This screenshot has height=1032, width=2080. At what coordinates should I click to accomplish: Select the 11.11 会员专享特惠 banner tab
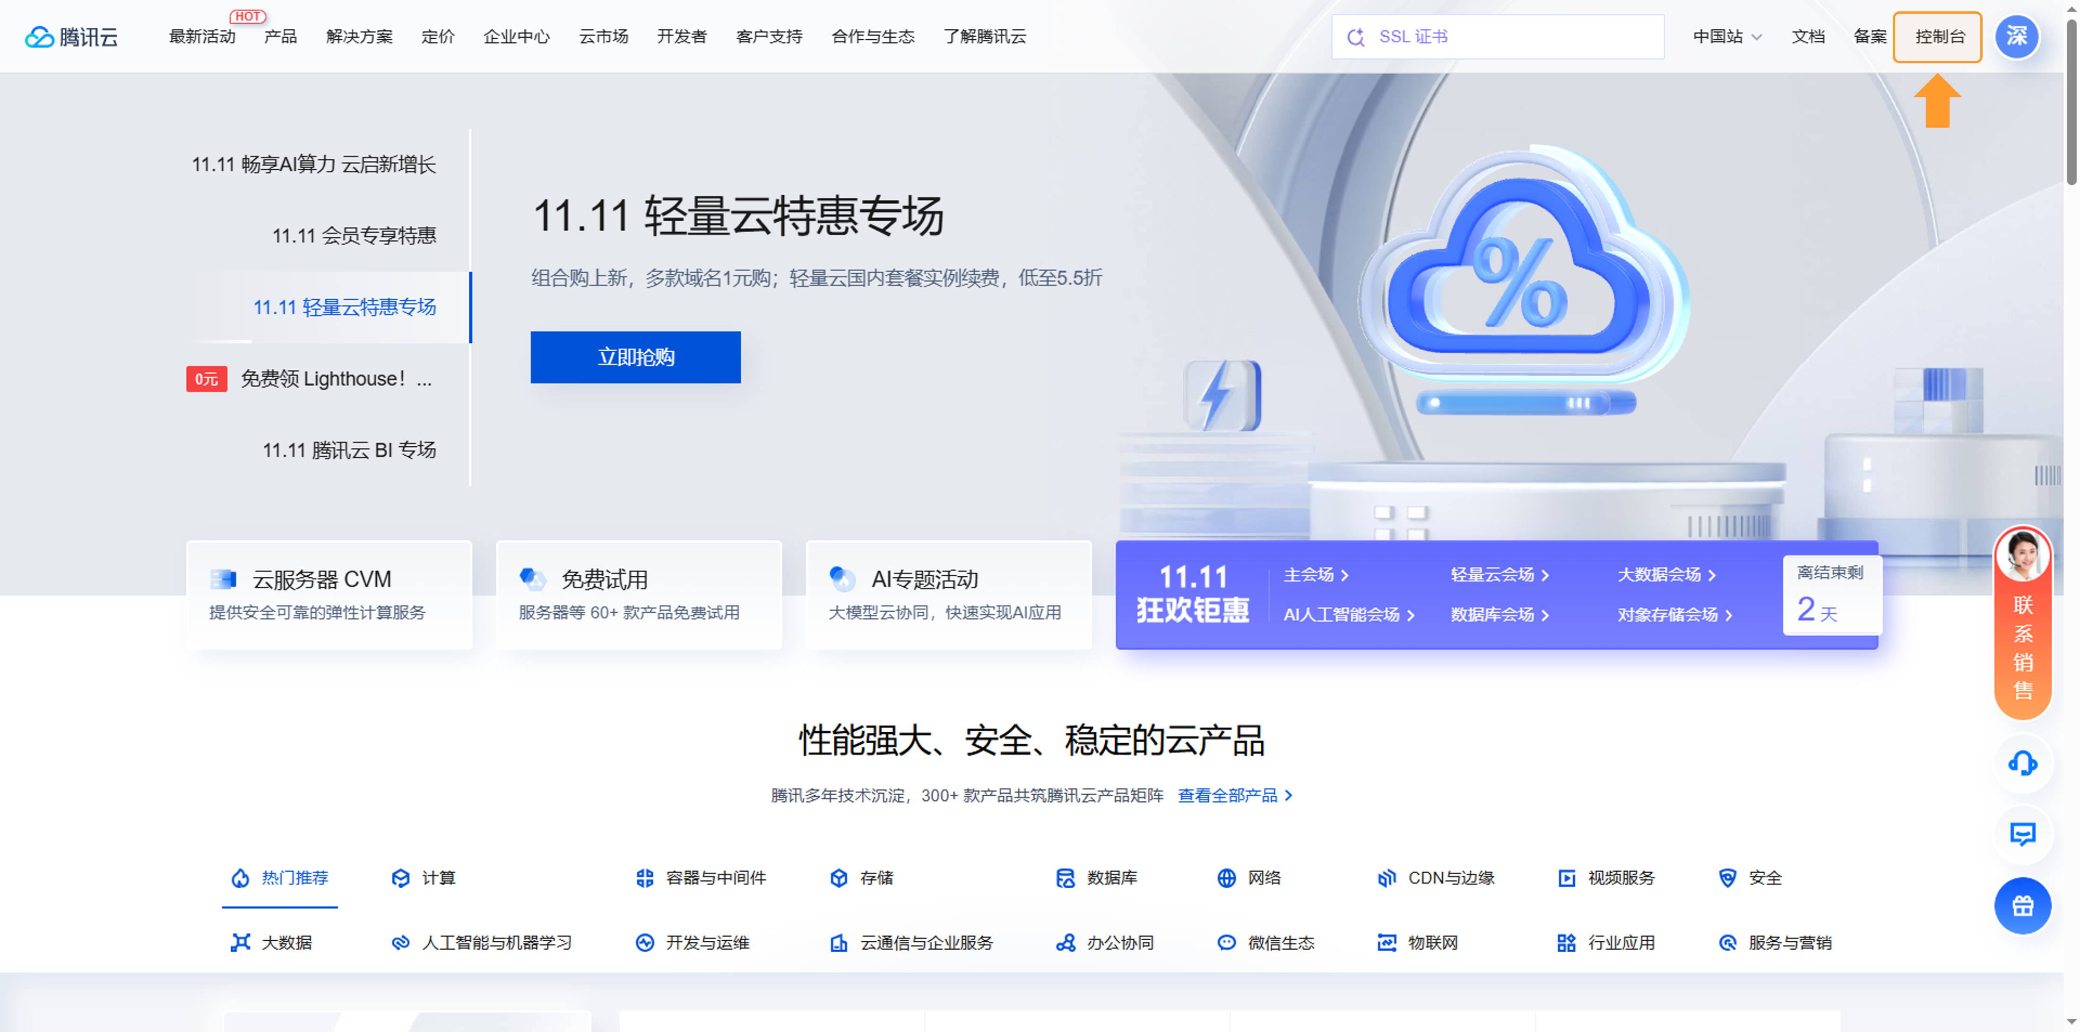tap(354, 236)
